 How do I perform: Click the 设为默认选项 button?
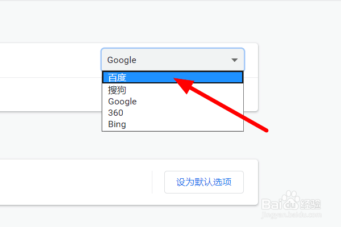203,182
